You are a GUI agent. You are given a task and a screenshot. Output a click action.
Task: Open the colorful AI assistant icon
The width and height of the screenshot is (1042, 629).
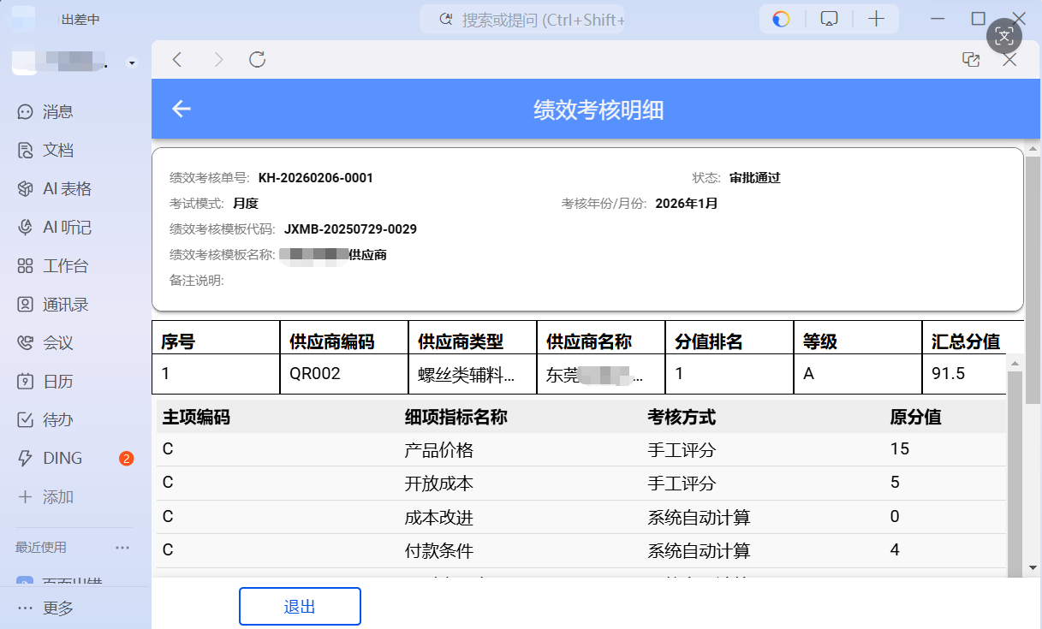point(781,19)
